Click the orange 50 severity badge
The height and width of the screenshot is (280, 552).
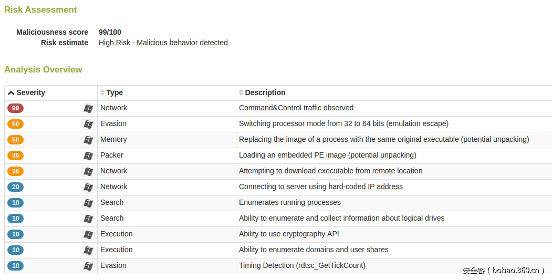15,140
